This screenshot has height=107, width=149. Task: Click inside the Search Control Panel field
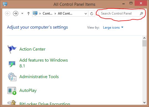coord(119,13)
